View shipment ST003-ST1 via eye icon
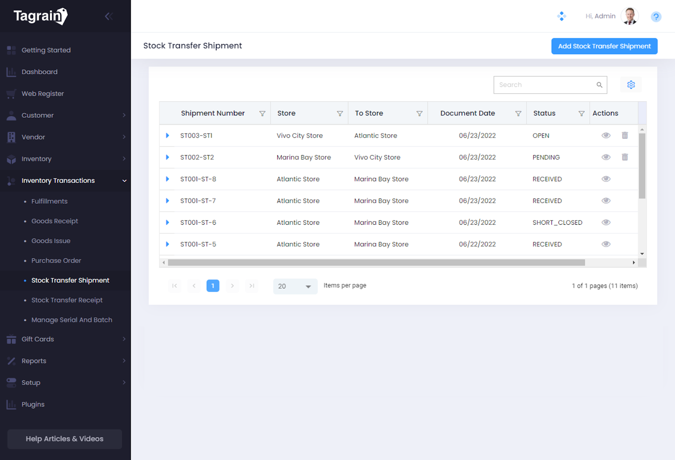 pyautogui.click(x=606, y=135)
